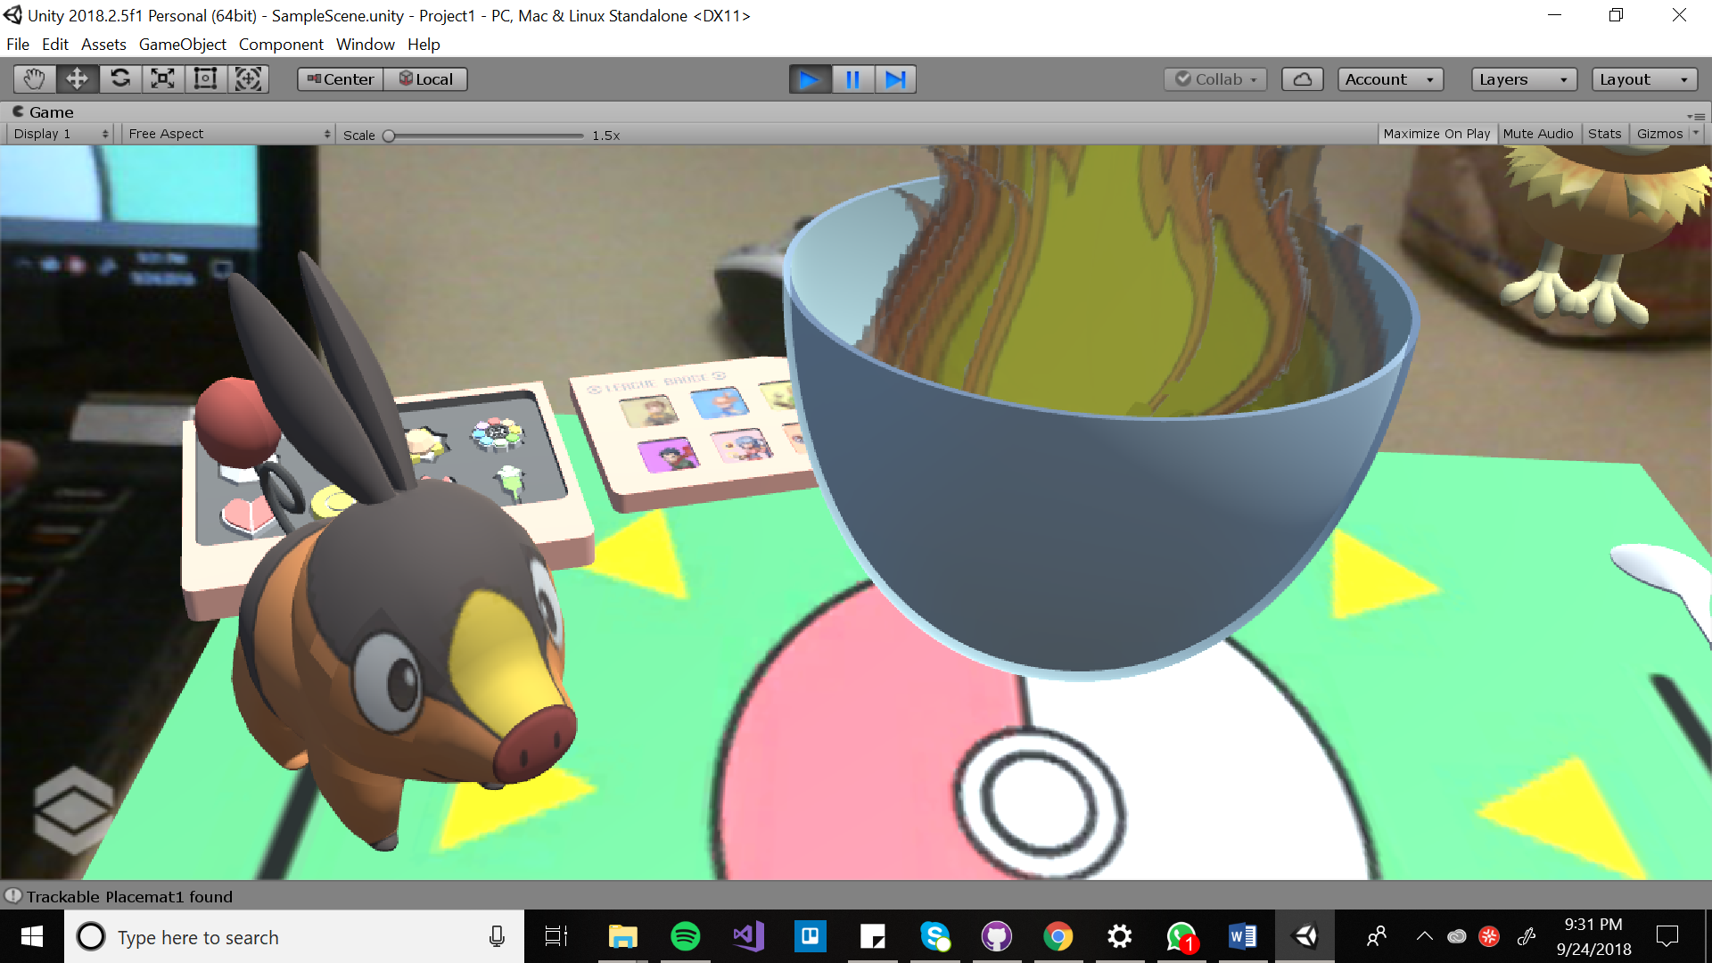Open Display 1 dropdown

coord(61,134)
